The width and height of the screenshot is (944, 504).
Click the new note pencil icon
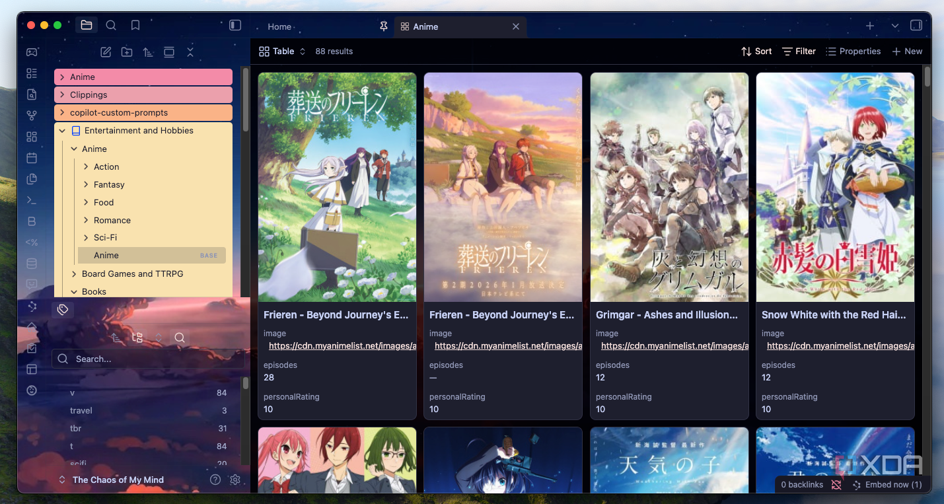pos(106,52)
